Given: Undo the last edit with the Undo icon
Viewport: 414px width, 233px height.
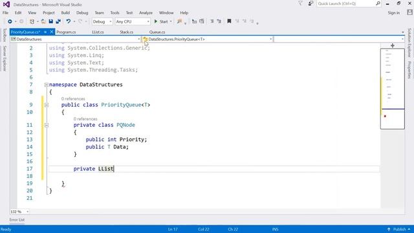Looking at the screenshot, I should (x=69, y=21).
